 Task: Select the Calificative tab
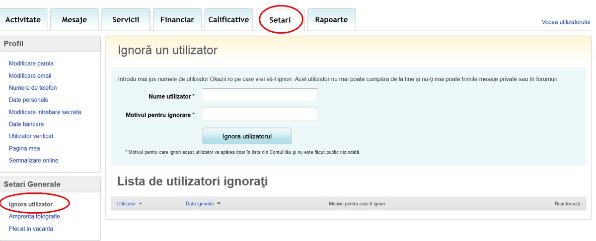coord(228,20)
